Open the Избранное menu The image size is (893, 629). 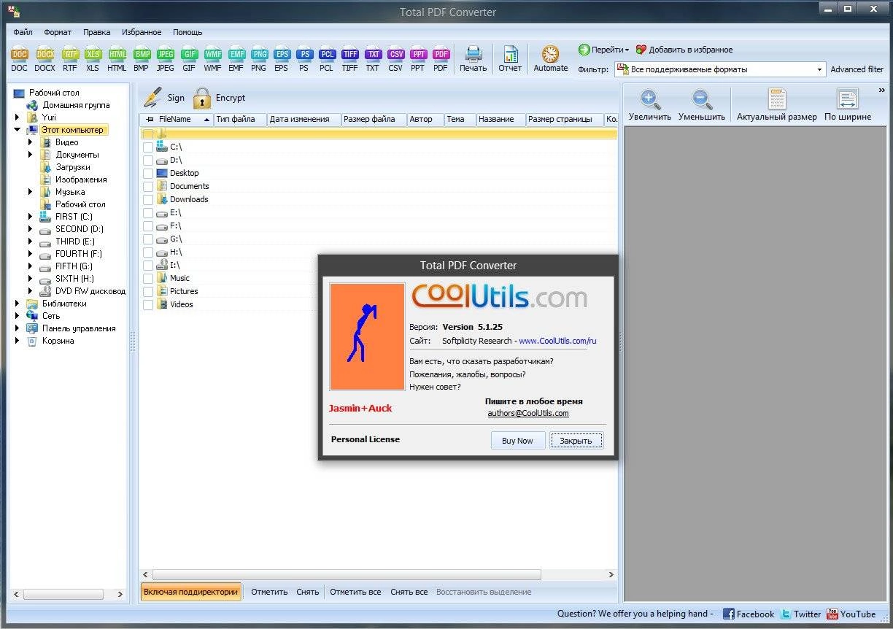[x=142, y=32]
